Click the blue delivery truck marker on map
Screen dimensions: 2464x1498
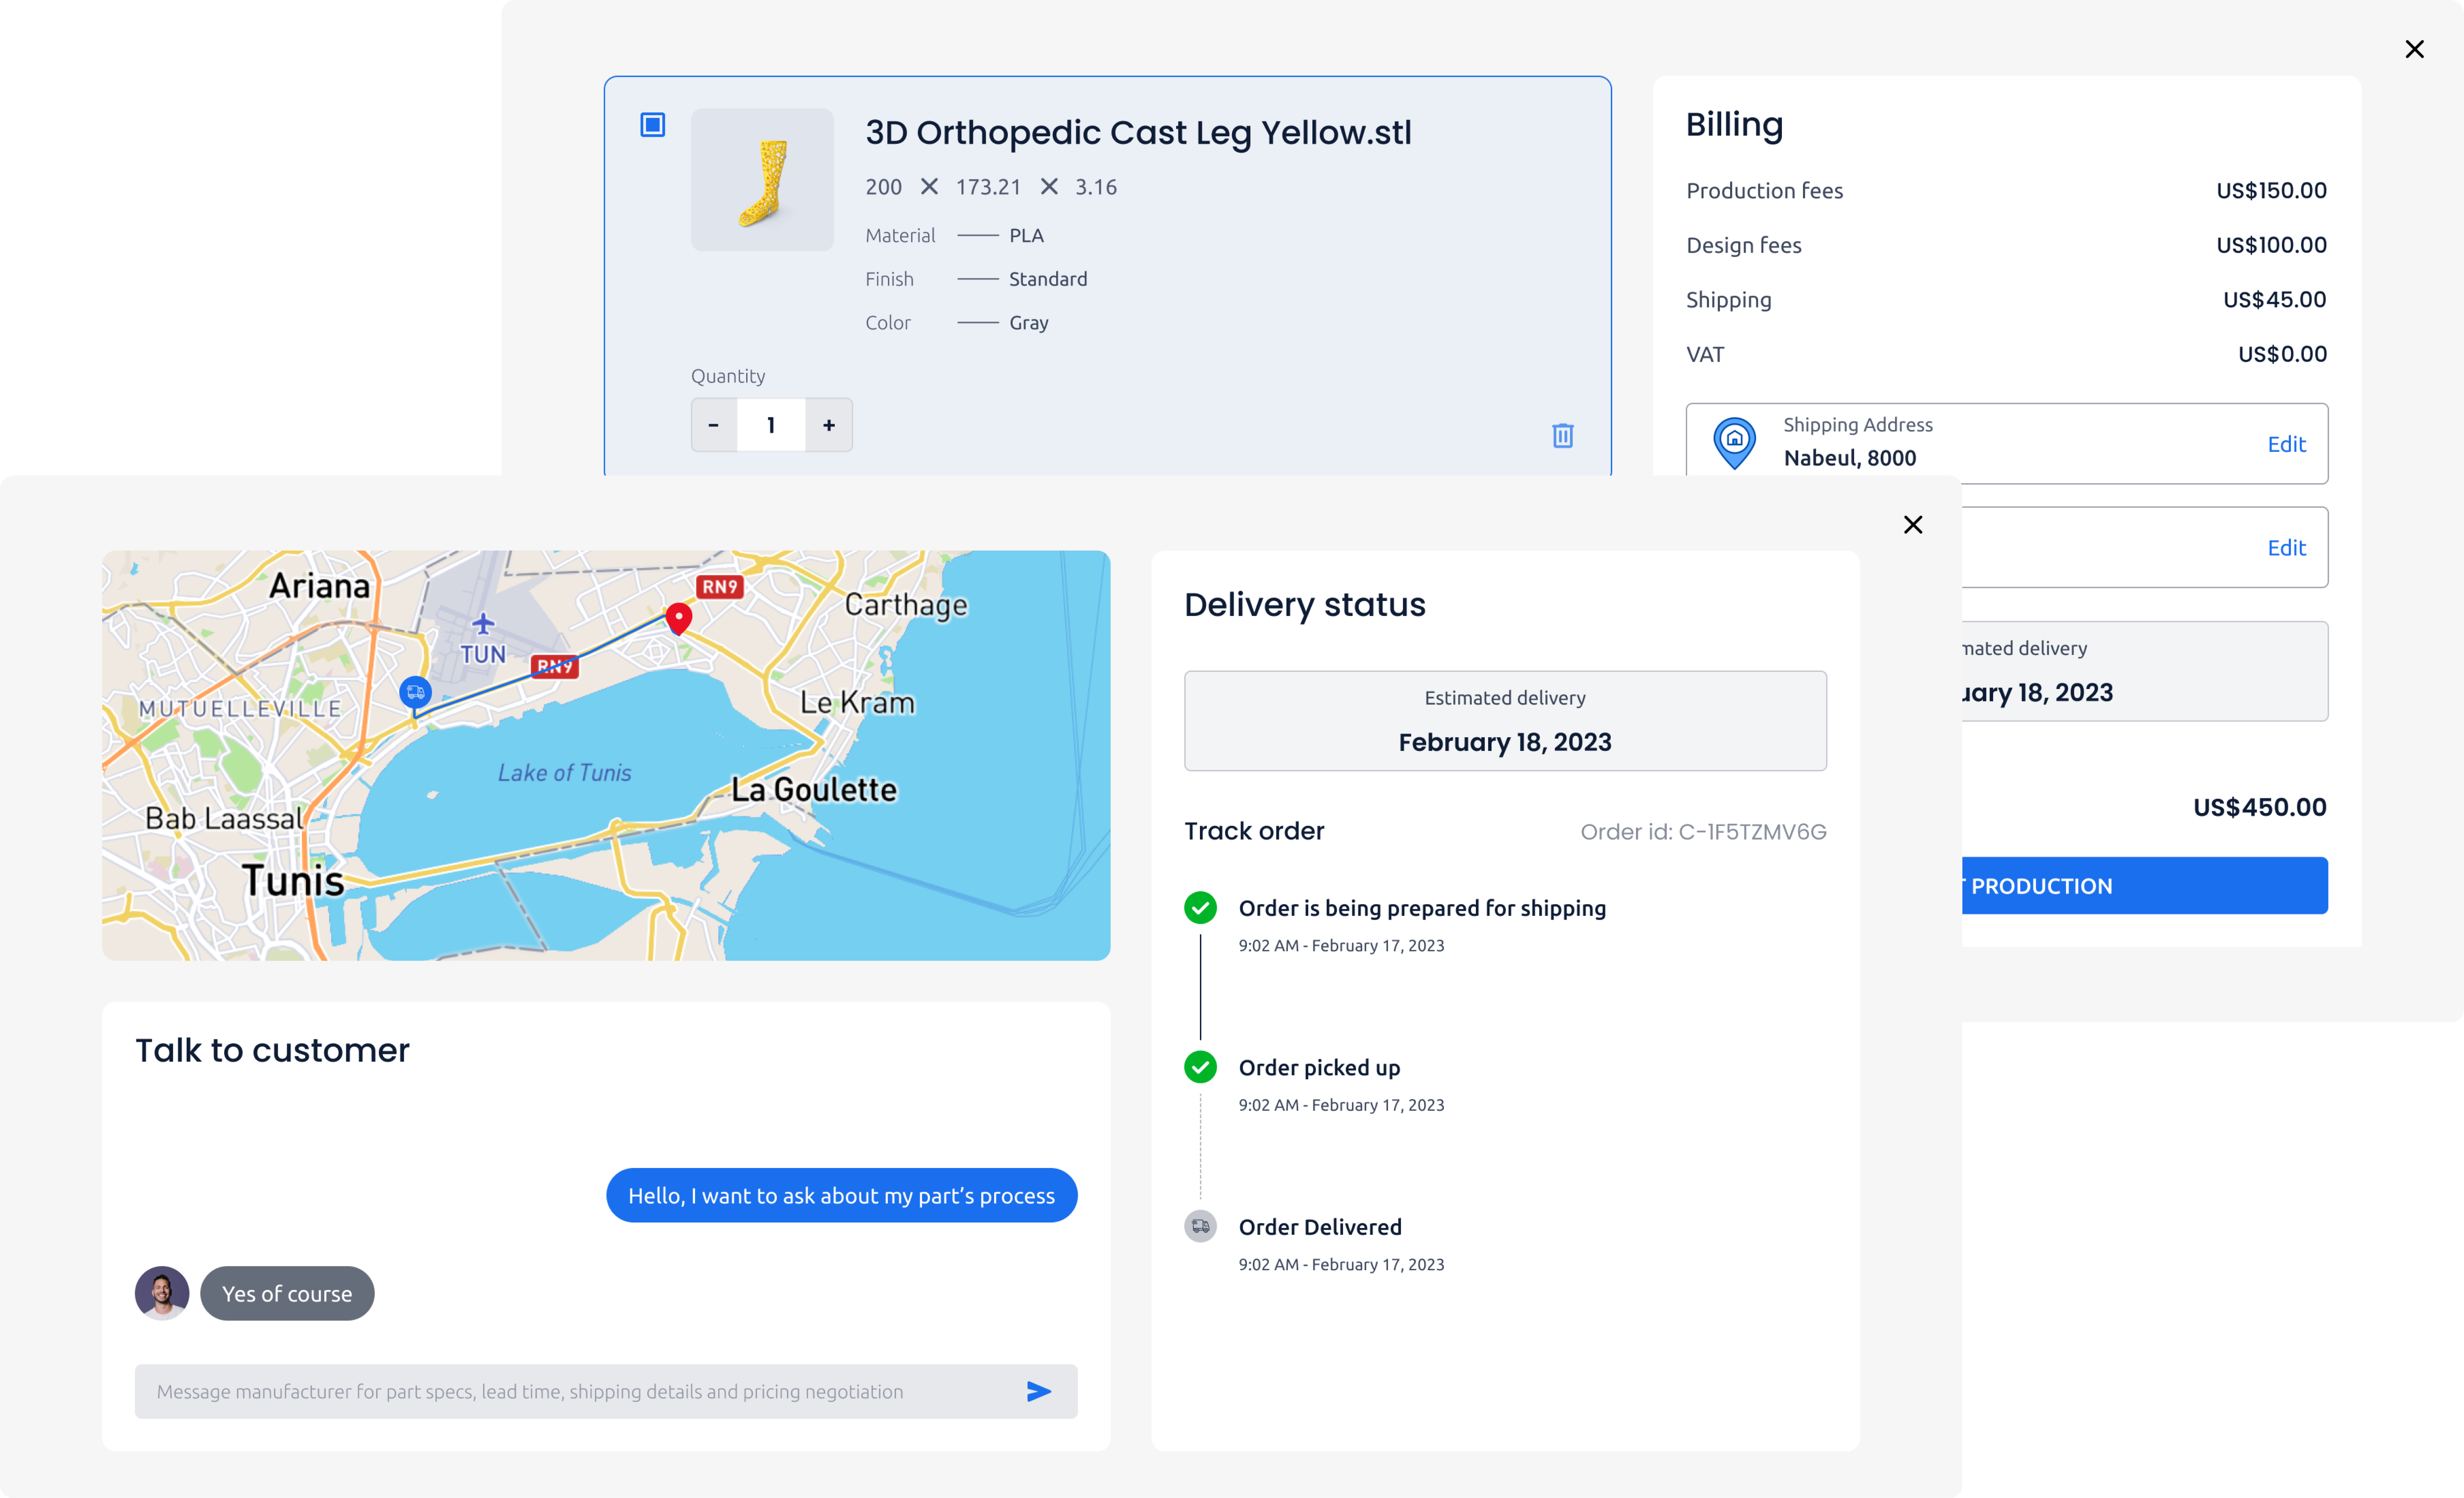[415, 692]
